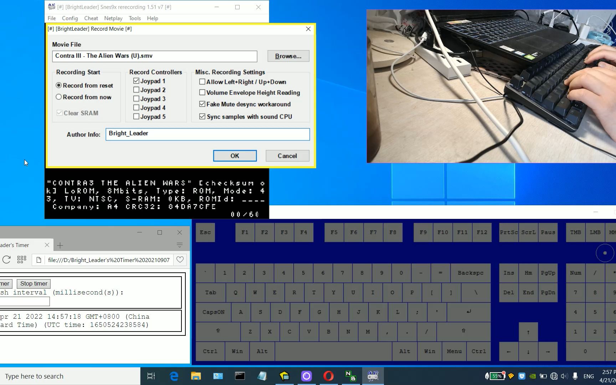
Task: Click the Stop timer button
Action: pos(34,283)
